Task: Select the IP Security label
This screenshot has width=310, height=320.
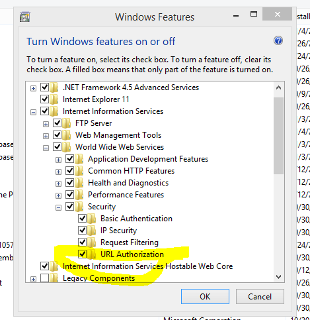Action: (118, 231)
